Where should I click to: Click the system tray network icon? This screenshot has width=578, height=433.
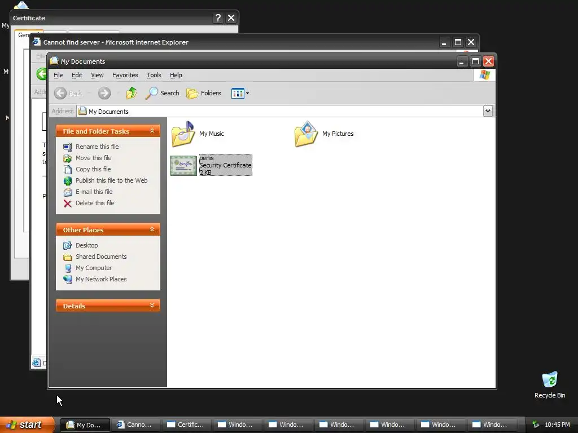[x=536, y=425]
